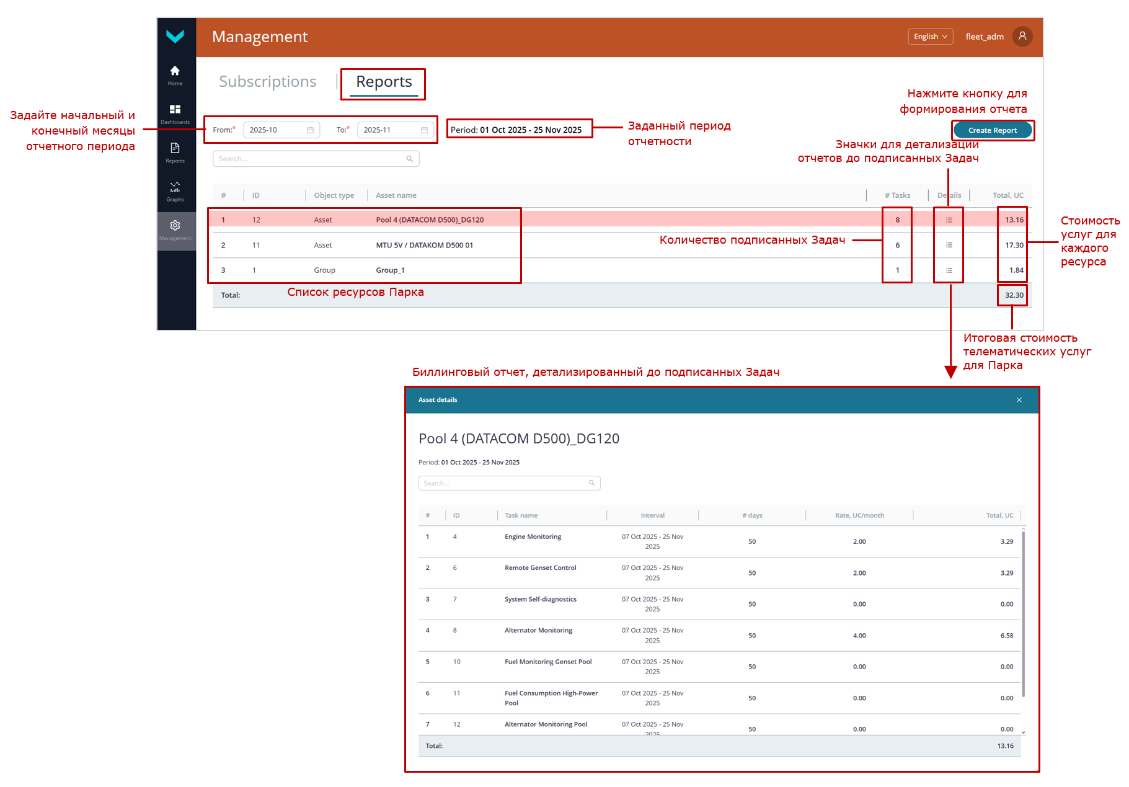Open Graphs in the sidebar

click(175, 190)
